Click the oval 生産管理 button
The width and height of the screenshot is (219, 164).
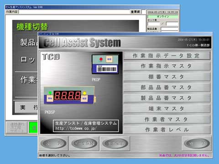coord(115,143)
